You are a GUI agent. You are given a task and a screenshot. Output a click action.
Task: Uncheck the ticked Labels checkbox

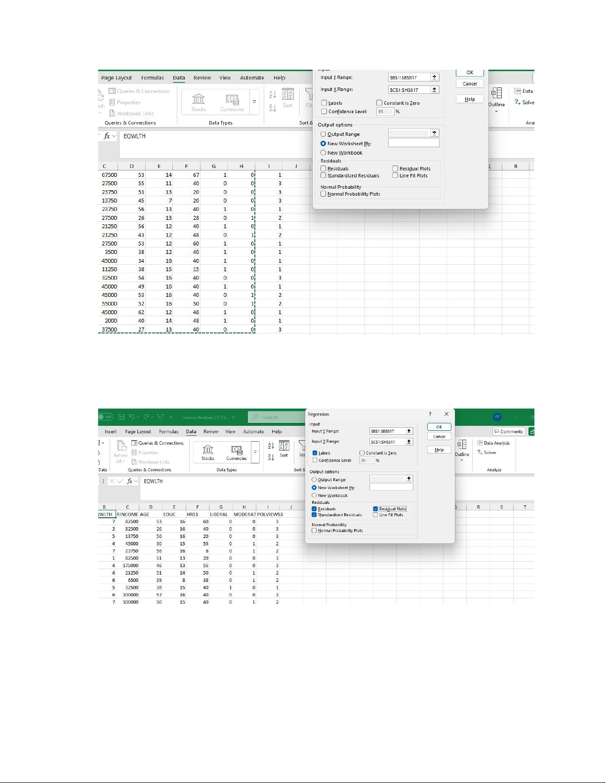[x=315, y=453]
